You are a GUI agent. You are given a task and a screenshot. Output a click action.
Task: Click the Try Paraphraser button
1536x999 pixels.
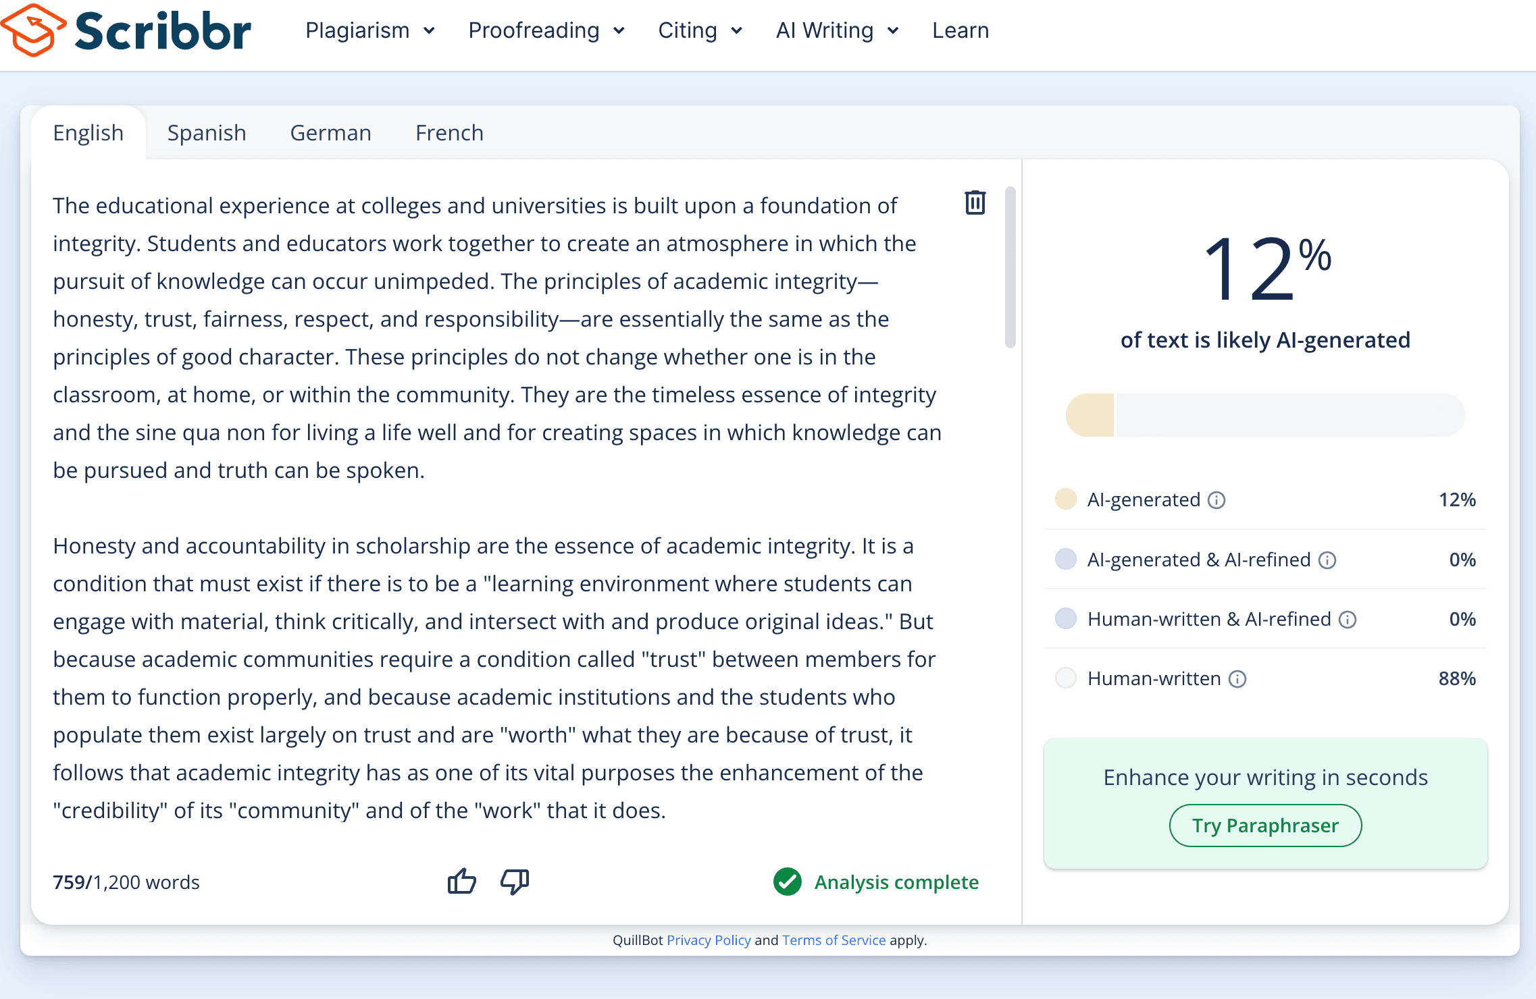click(x=1265, y=826)
